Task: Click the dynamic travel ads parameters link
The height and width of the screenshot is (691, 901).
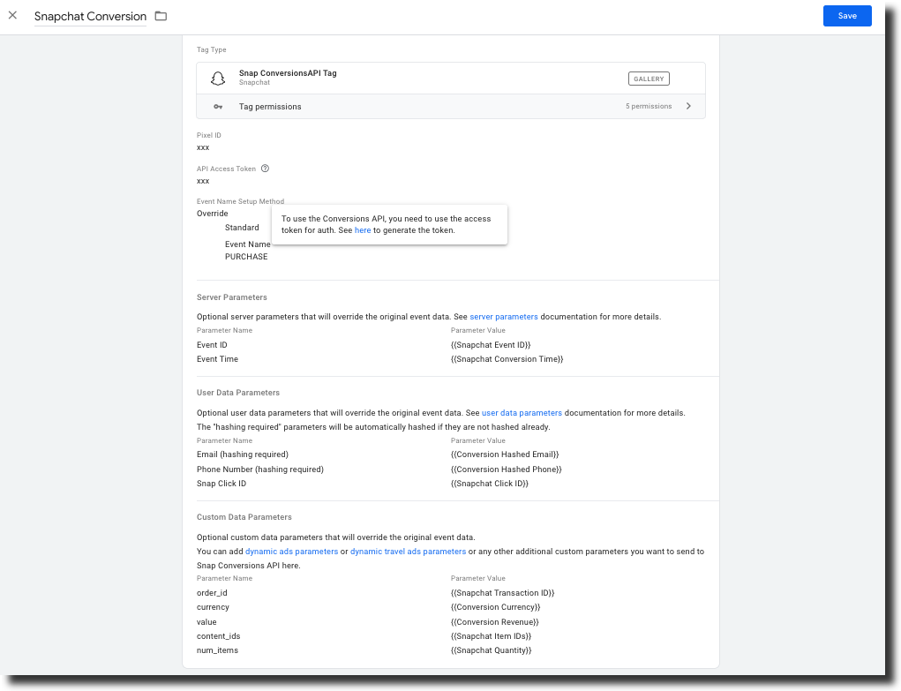Action: coord(408,551)
